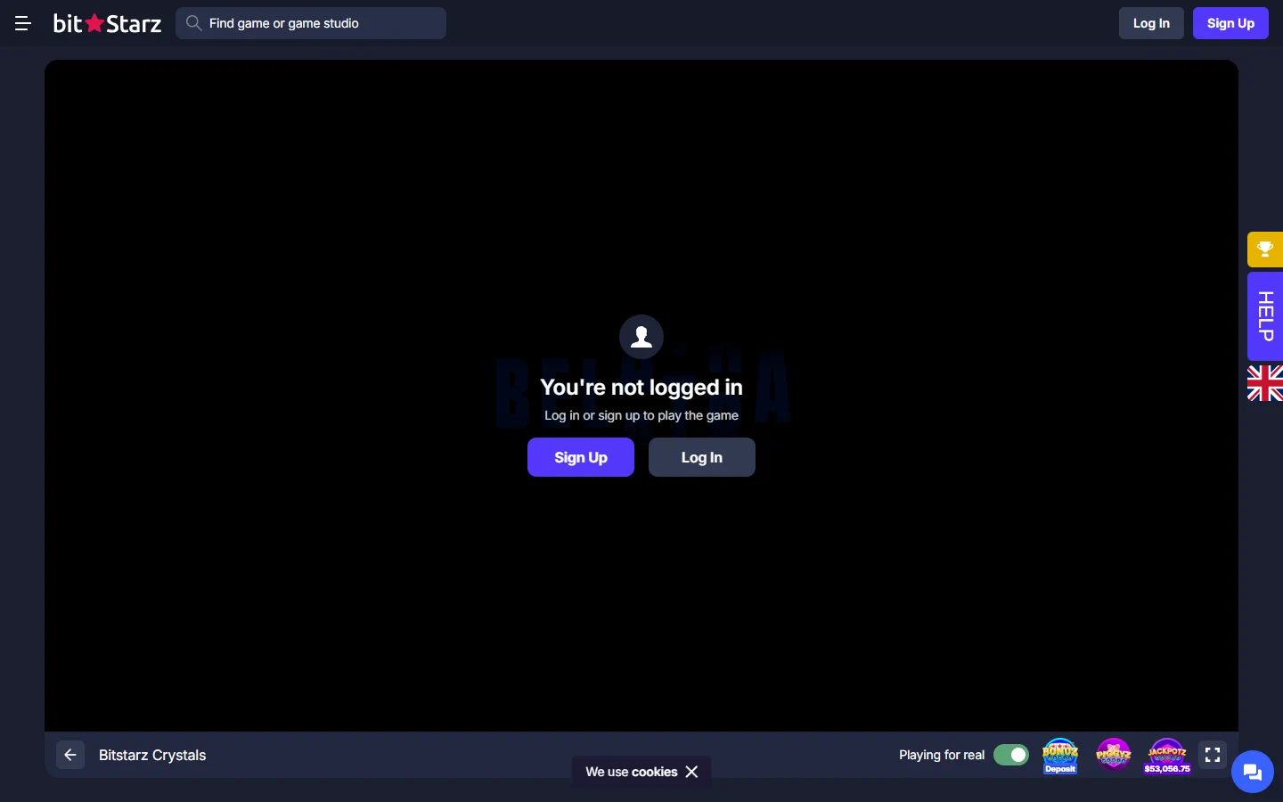Open the live chat bubble
Image resolution: width=1283 pixels, height=802 pixels.
point(1253,772)
